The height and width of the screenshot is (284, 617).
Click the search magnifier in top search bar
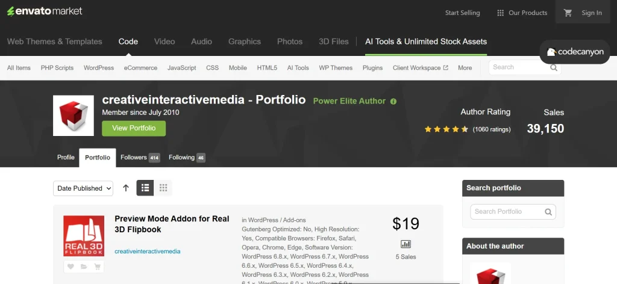554,67
